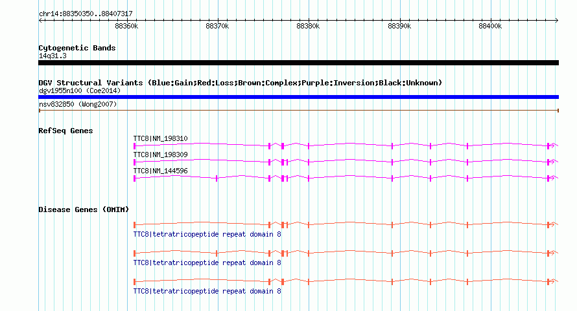577x311 pixels.
Task: Click the blue dgv1955n100 gain bar
Action: pos(298,97)
